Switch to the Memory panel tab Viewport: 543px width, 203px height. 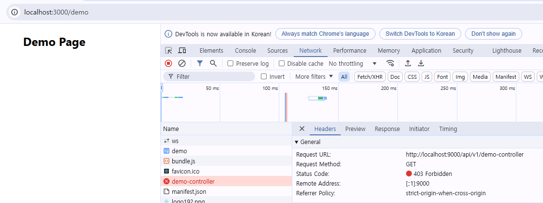coord(389,50)
